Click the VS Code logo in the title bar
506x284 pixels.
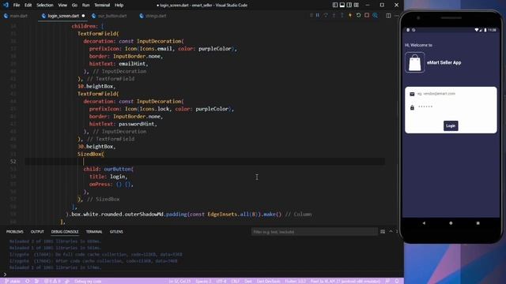(x=6, y=5)
